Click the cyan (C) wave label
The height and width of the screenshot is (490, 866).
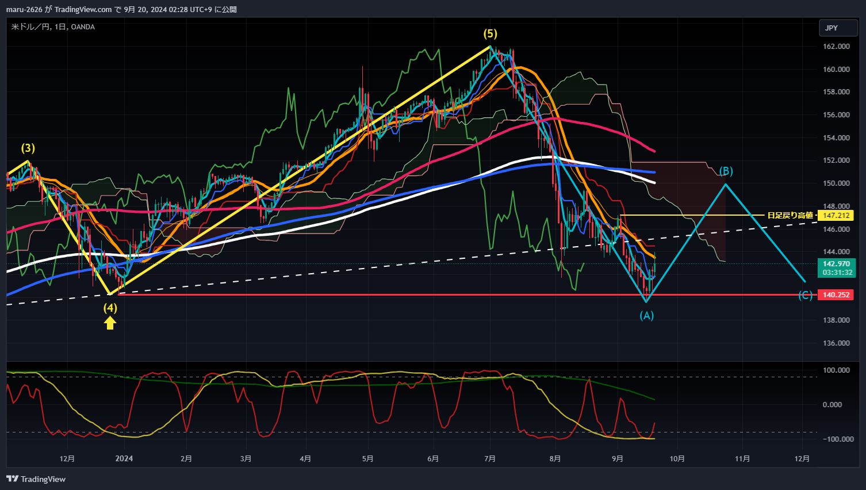tap(805, 295)
